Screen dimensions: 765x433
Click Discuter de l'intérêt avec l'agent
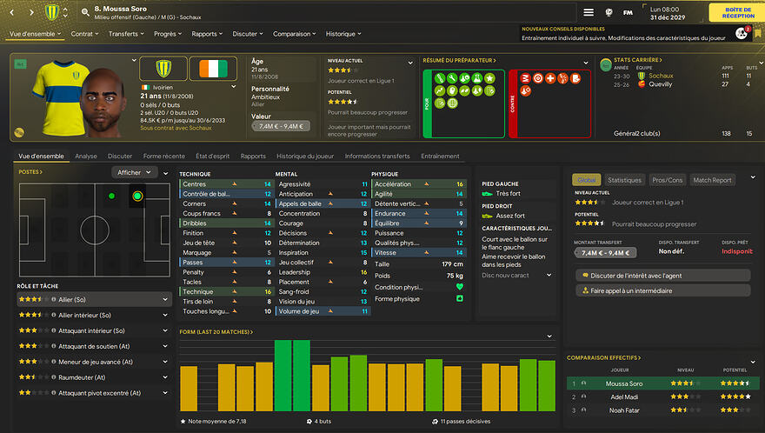pyautogui.click(x=662, y=275)
